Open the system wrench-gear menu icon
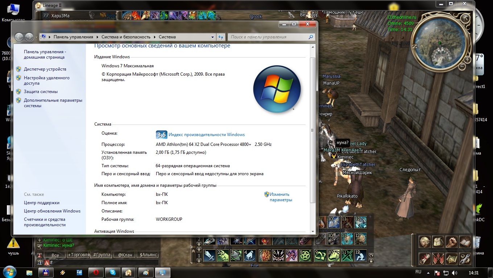The width and height of the screenshot is (493, 278). pyautogui.click(x=465, y=258)
